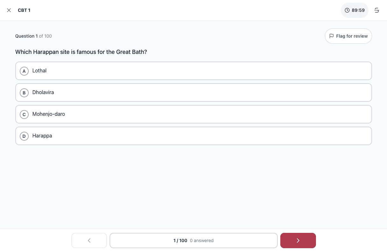Go back to the previous question
The width and height of the screenshot is (387, 252).
[89, 241]
